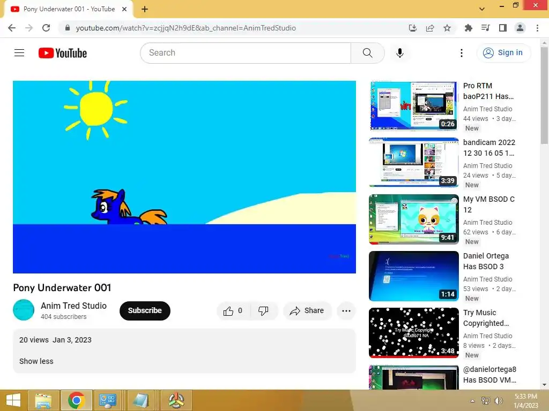The height and width of the screenshot is (411, 549).
Task: Open File Explorer from taskbar
Action: point(43,400)
